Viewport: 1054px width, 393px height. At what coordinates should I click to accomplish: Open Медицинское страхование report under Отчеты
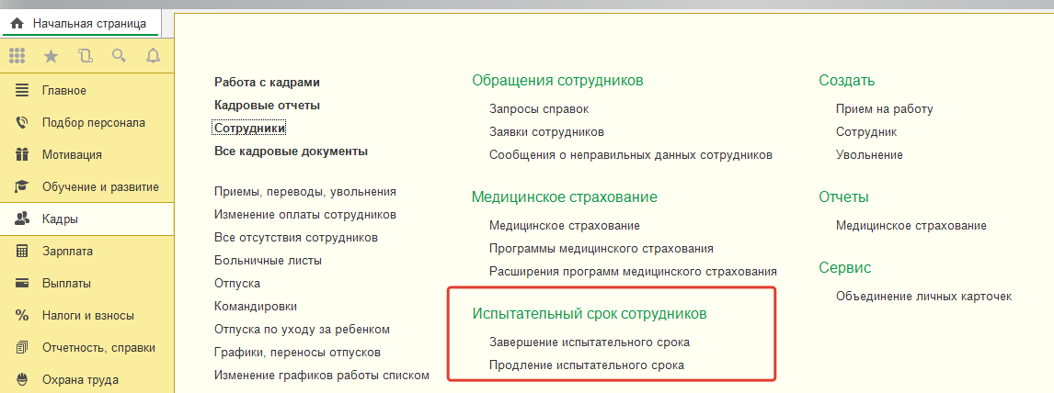[911, 226]
